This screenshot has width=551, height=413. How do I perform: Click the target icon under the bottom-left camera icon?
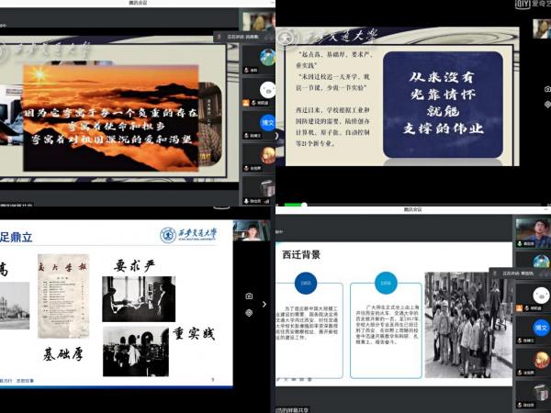pyautogui.click(x=248, y=313)
